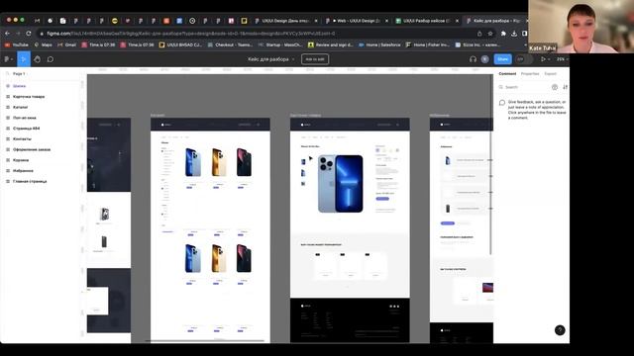The image size is (634, 356).
Task: Open the Figma main menu
Action: [8, 59]
